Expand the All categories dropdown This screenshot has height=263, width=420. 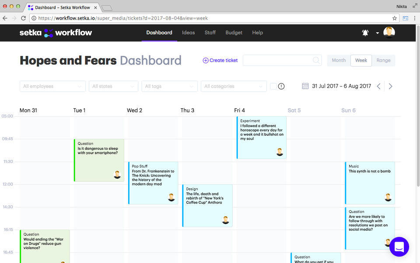(234, 87)
